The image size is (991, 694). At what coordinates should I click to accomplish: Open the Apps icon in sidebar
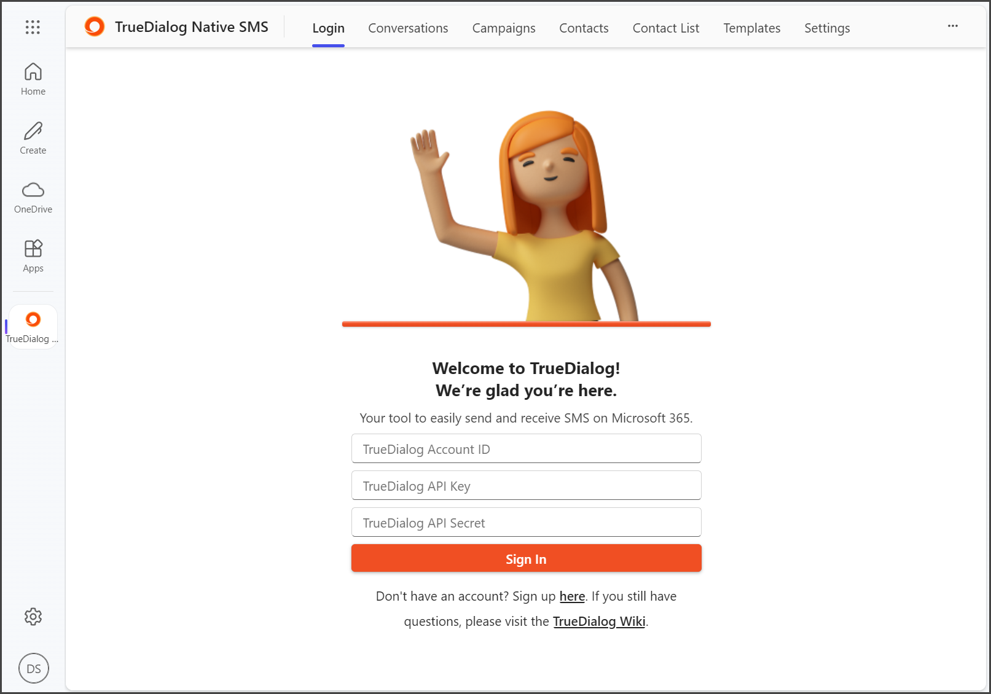pyautogui.click(x=33, y=256)
